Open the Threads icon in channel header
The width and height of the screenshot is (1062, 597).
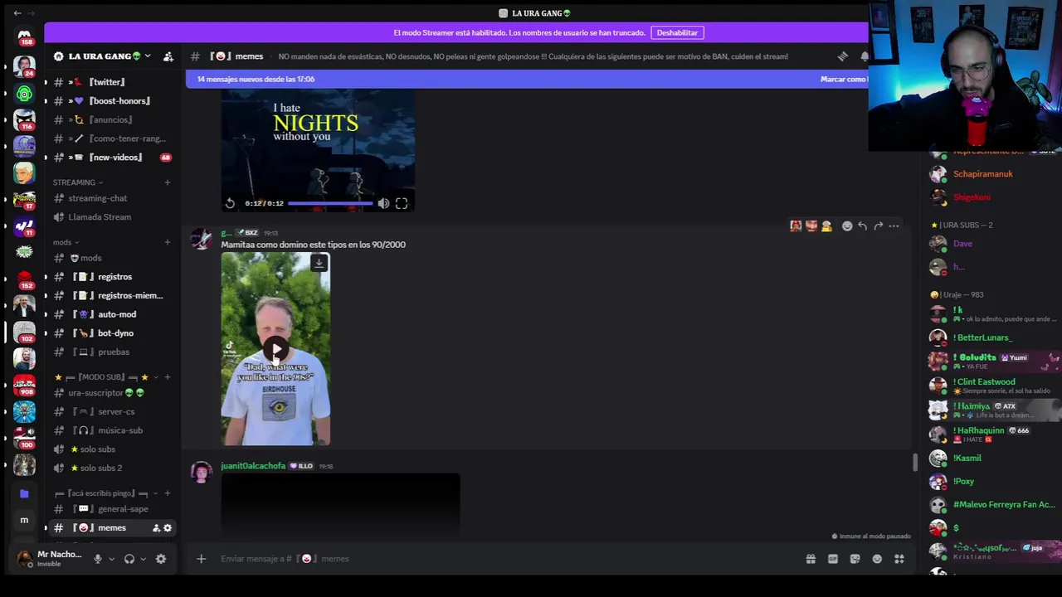coord(843,56)
